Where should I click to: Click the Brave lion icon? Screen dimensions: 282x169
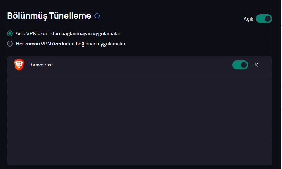click(x=19, y=65)
